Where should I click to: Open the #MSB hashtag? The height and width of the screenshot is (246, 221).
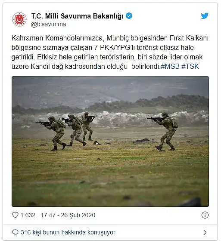click(170, 67)
